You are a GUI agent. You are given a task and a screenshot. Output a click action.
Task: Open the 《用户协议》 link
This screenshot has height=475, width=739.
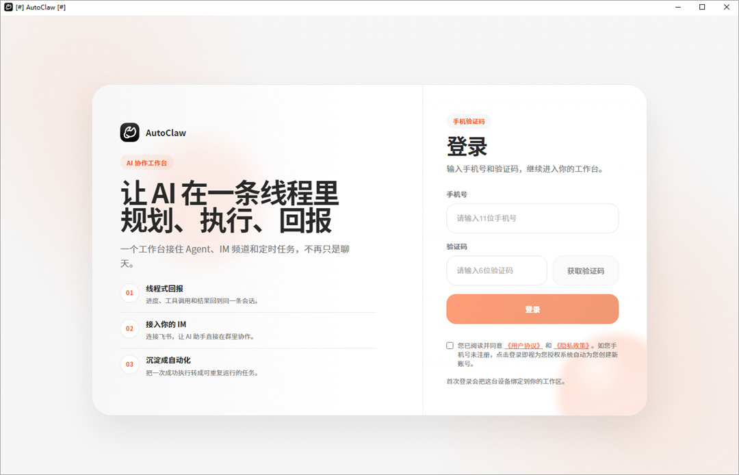pyautogui.click(x=523, y=346)
